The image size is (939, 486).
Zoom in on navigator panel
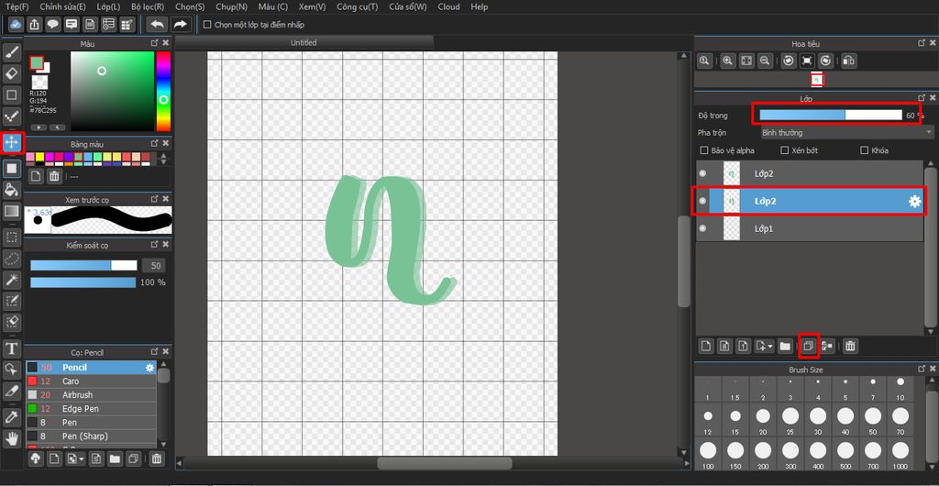coord(727,61)
